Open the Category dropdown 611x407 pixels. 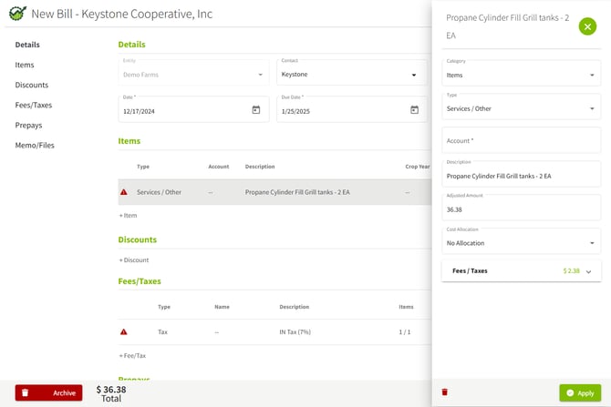521,75
